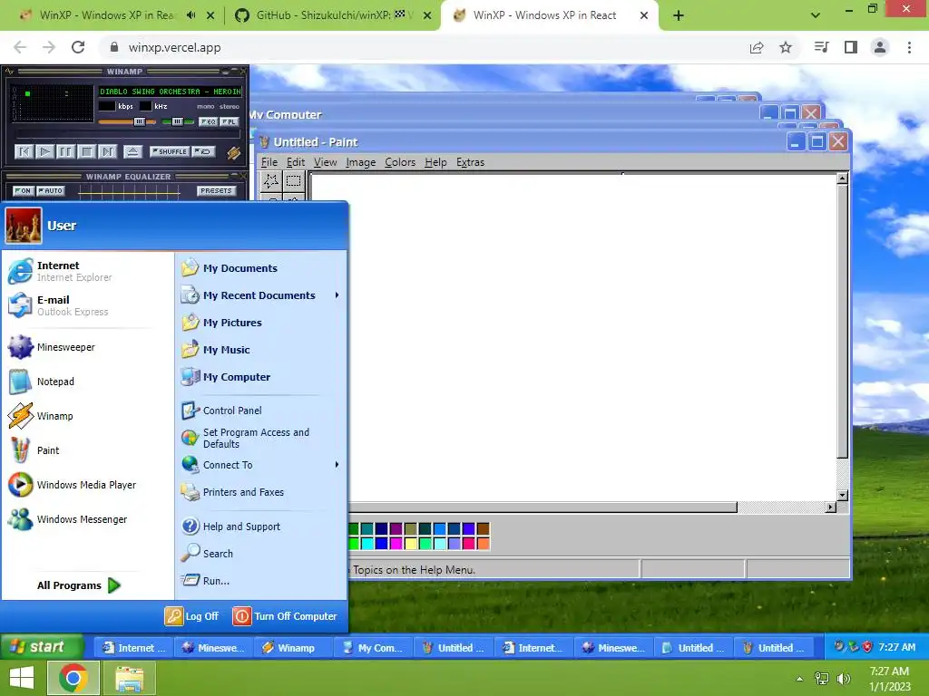Click the green XP start button
The height and width of the screenshot is (696, 929).
point(42,647)
